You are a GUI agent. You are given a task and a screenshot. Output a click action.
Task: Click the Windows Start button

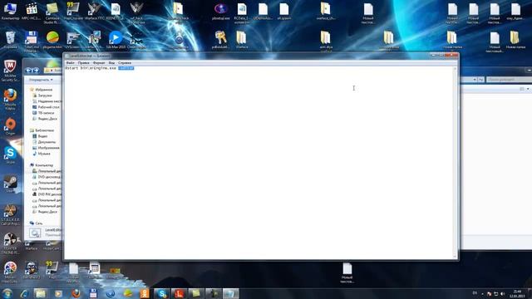tap(7, 293)
